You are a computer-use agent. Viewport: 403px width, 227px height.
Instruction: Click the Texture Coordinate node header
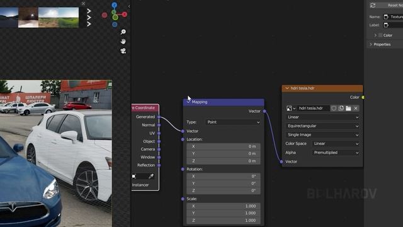[145, 108]
